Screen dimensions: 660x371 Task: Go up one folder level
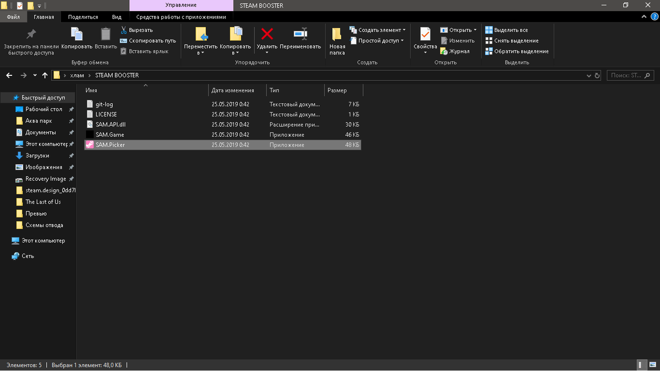[x=45, y=75]
